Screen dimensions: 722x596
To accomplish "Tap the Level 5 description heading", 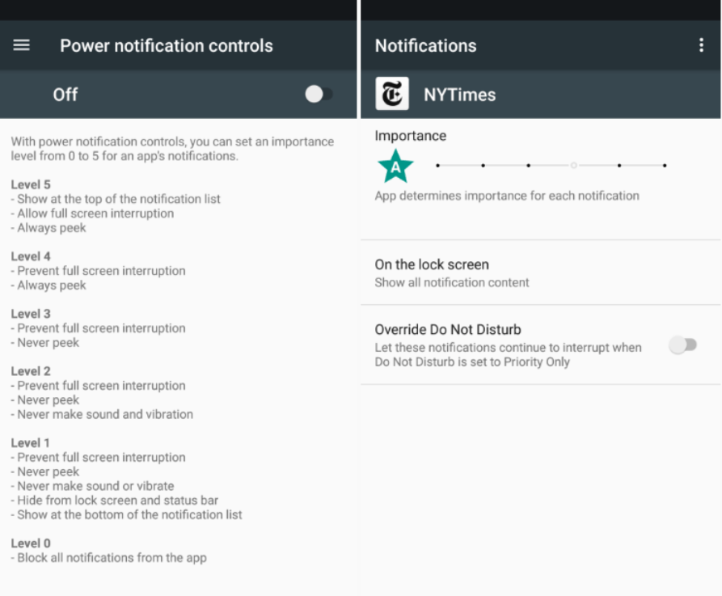I will [x=31, y=184].
